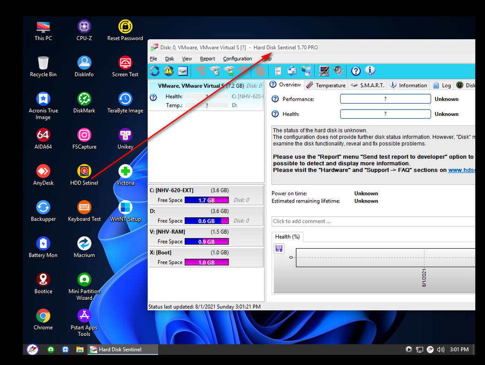485x365 pixels.
Task: Select the C: [NHV-620-EXT] partition row
Action: (x=206, y=195)
